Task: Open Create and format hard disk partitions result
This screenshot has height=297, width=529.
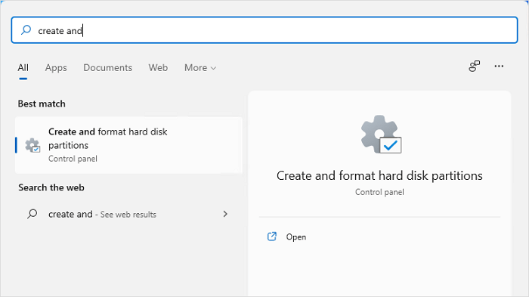Action: 128,145
